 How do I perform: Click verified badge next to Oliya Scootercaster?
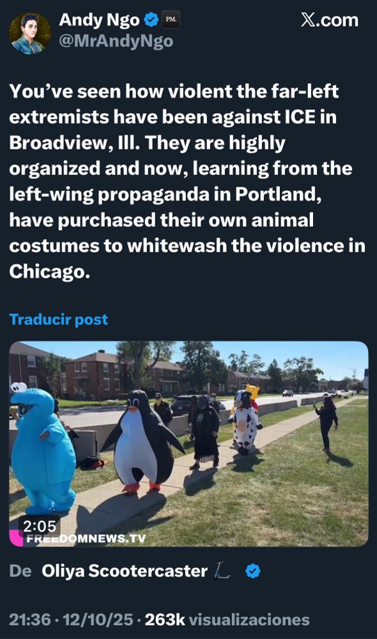click(x=252, y=571)
